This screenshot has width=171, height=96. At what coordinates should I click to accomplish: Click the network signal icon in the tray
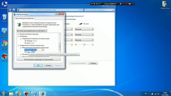tap(156, 94)
